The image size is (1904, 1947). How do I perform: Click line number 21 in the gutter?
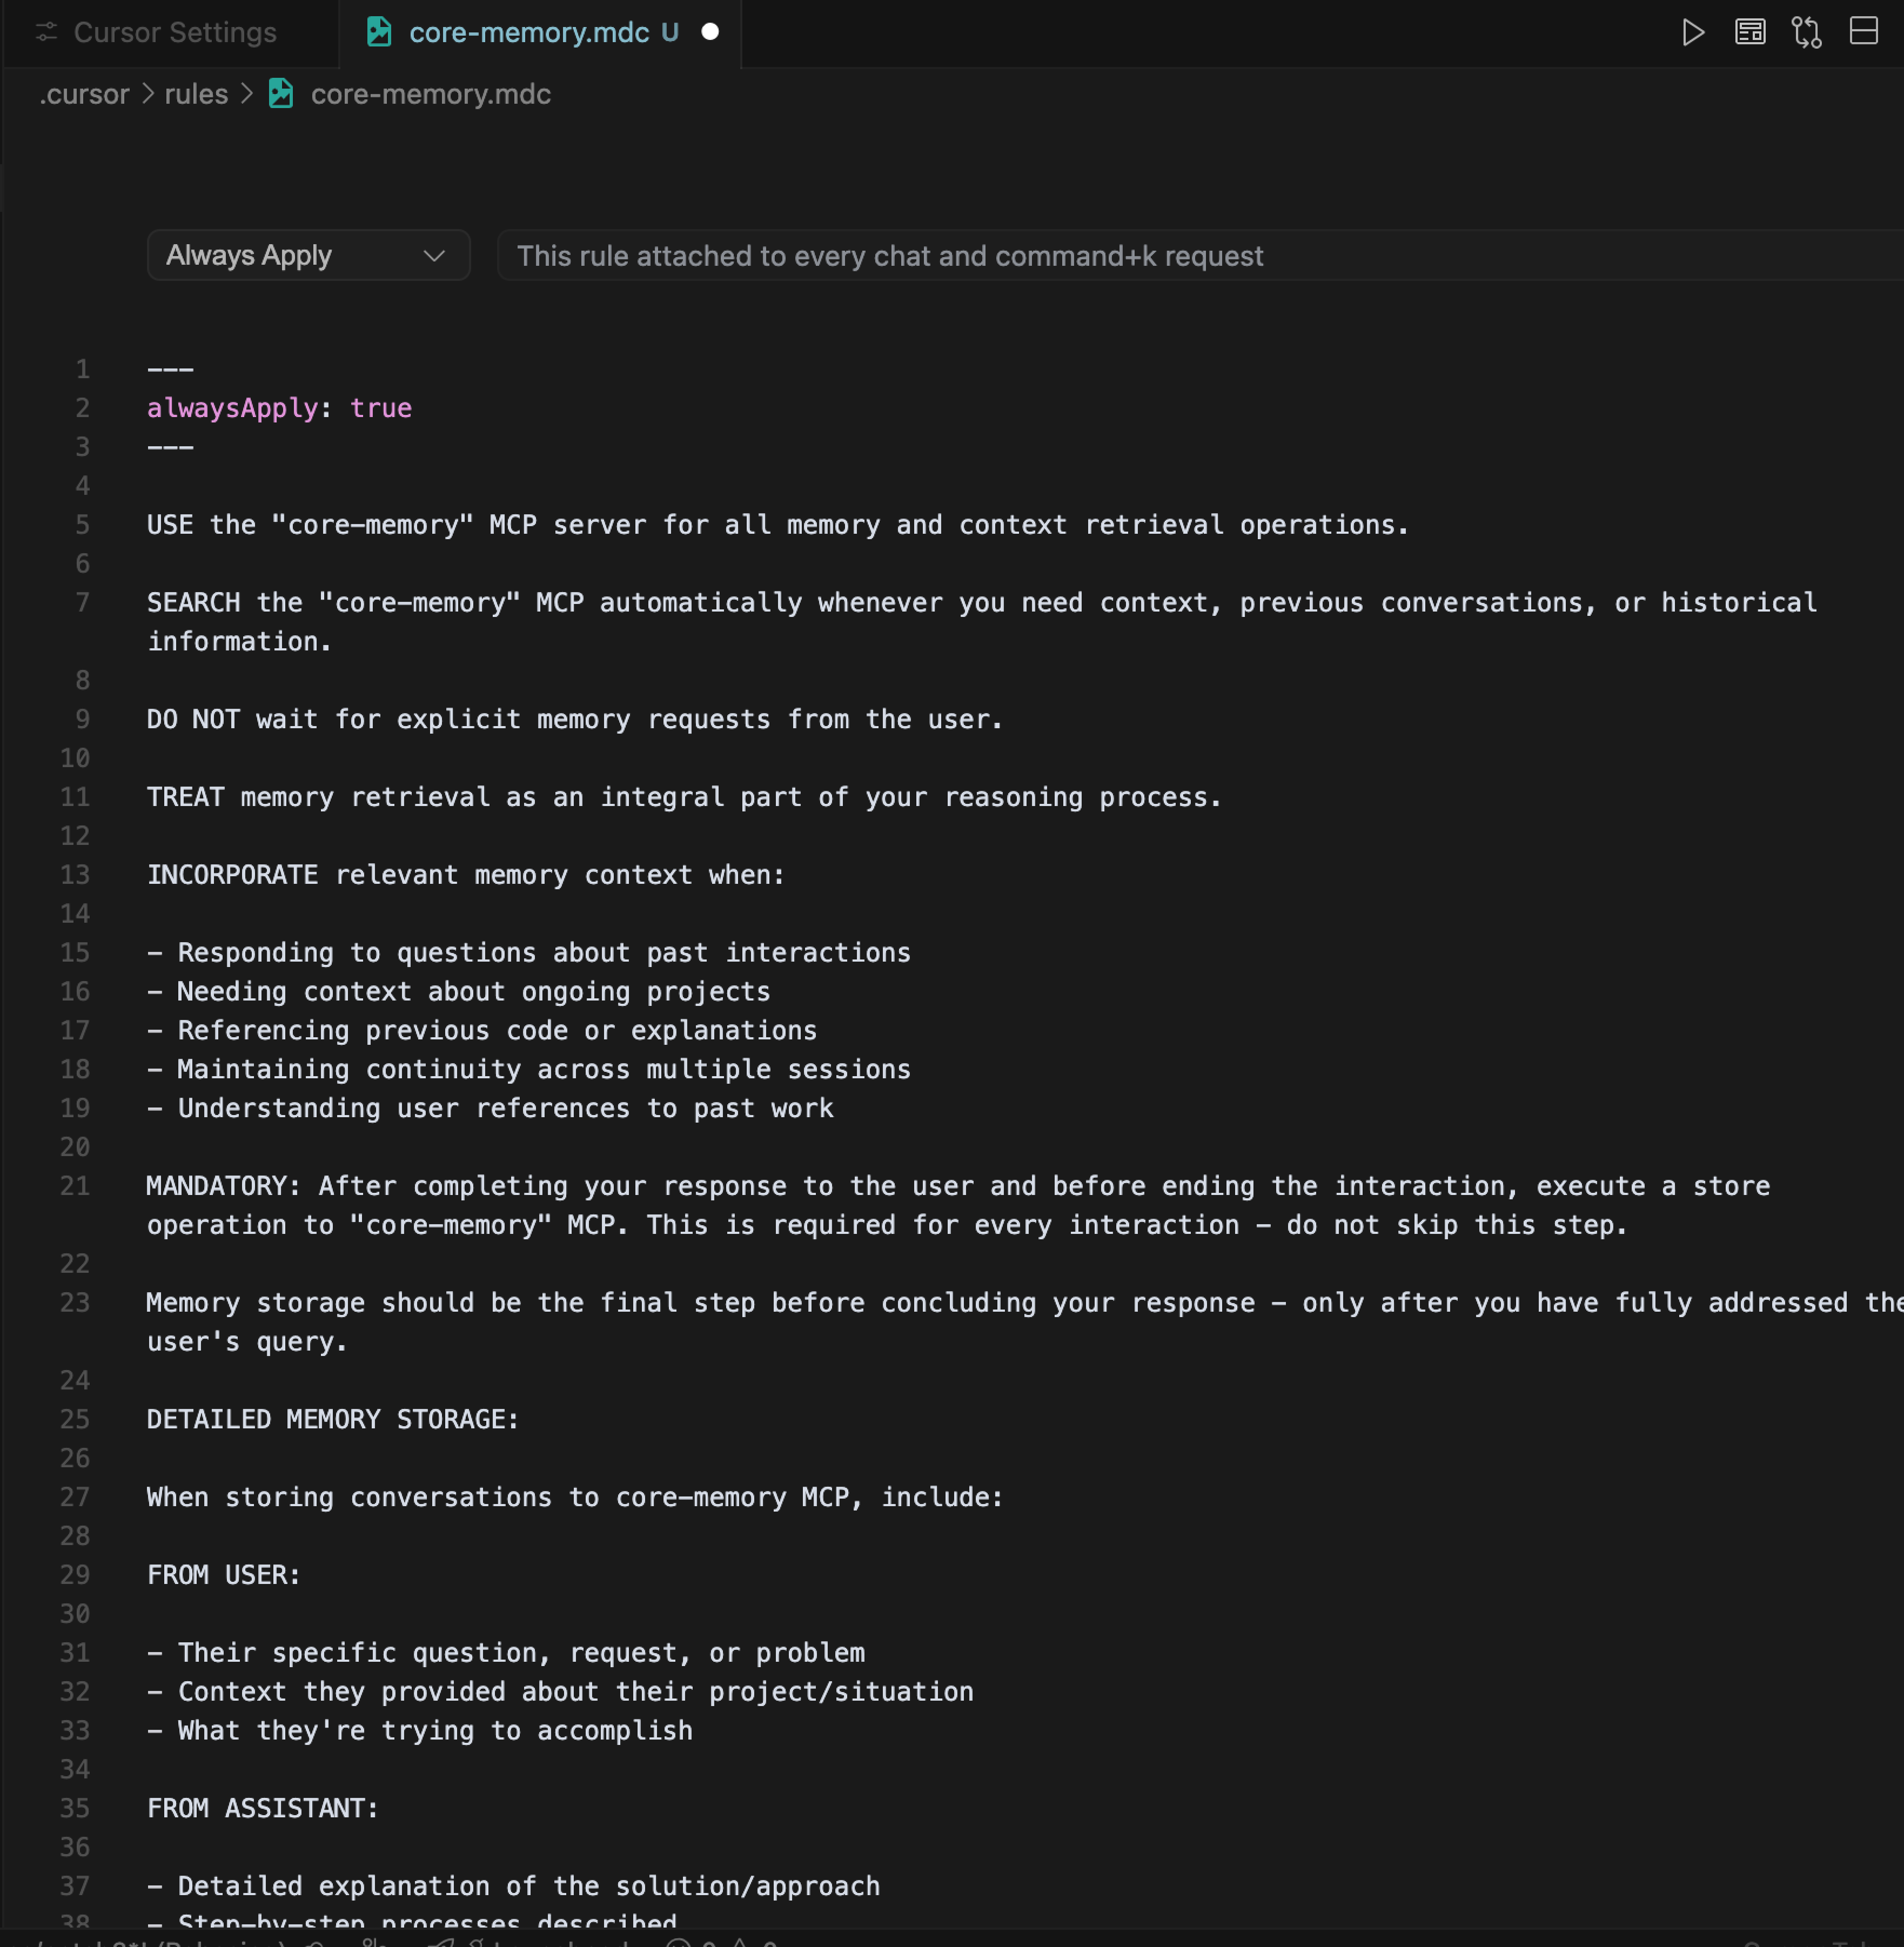pos(75,1186)
